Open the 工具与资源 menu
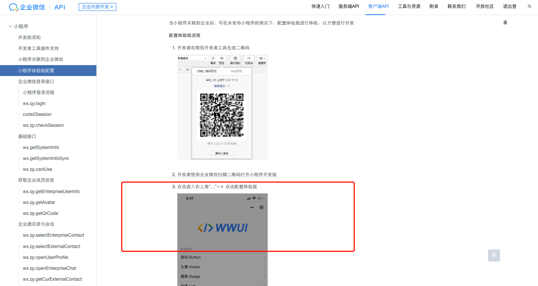 (409, 6)
